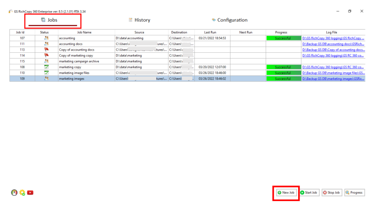This screenshot has height=206, width=374.
Task: Open log file link for marketing copy job
Action: point(333,67)
